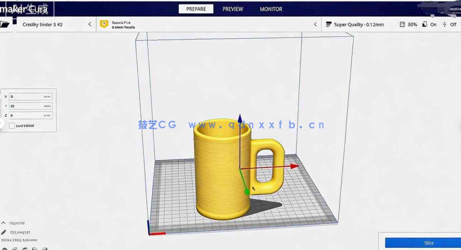Click the Generic PLA material nozzle icon

coord(105,24)
